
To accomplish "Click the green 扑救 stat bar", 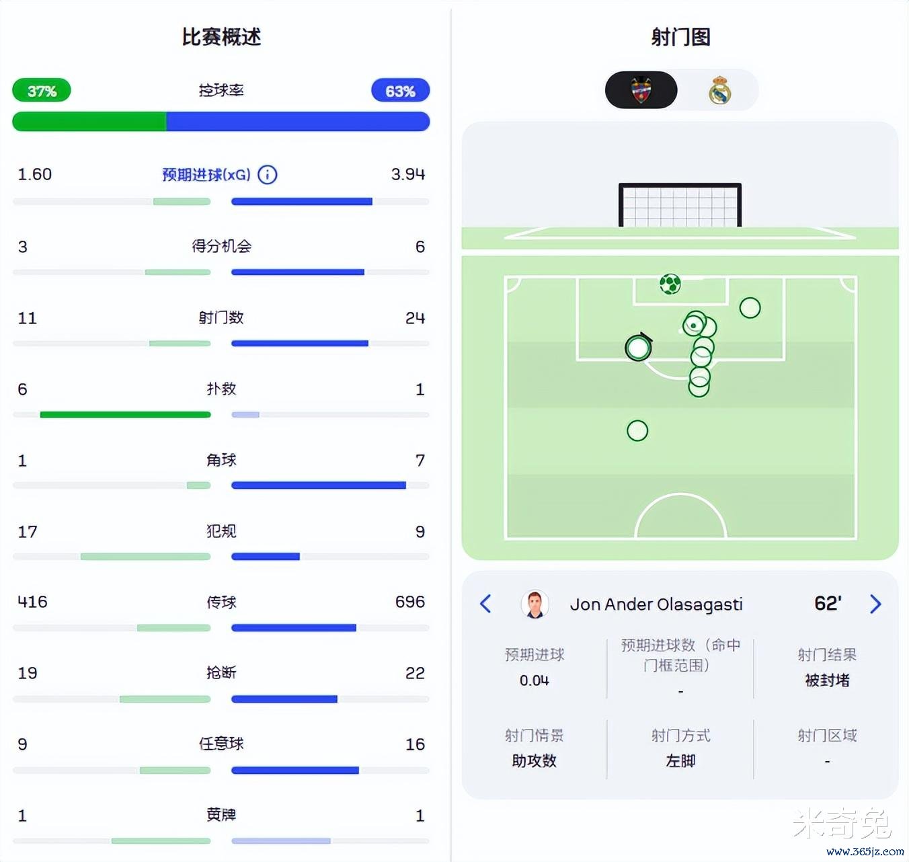I will click(x=125, y=415).
